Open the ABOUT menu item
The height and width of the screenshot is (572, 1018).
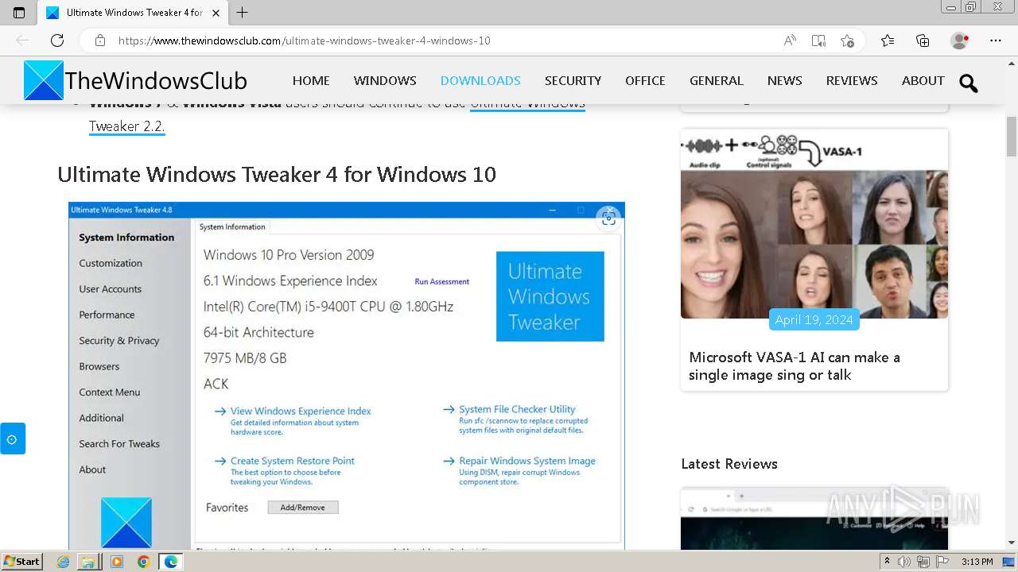[923, 80]
